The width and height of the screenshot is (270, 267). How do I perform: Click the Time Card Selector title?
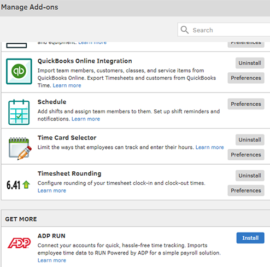(x=67, y=138)
